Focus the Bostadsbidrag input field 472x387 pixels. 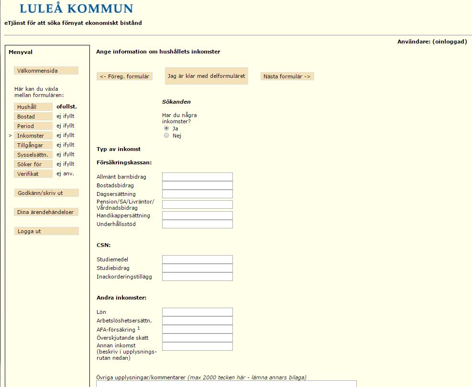point(198,185)
